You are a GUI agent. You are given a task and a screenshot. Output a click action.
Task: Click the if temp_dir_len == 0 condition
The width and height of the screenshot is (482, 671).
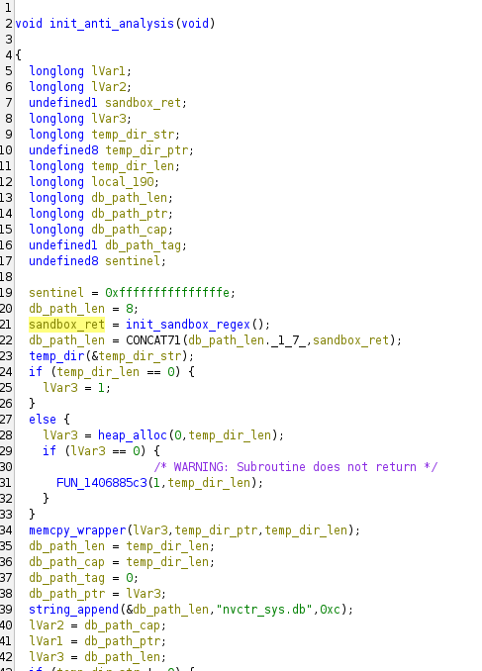point(111,372)
